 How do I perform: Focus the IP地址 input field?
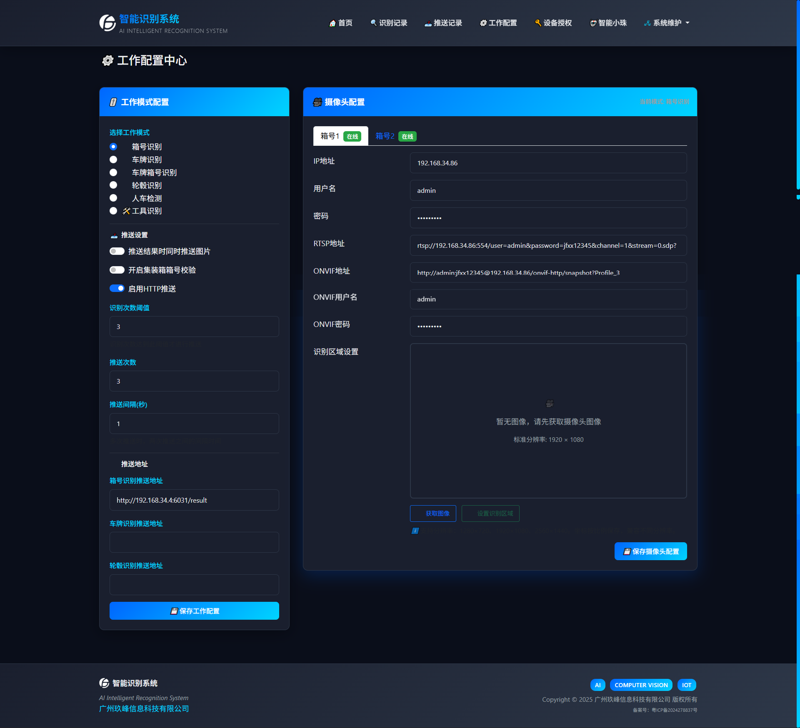pos(548,163)
